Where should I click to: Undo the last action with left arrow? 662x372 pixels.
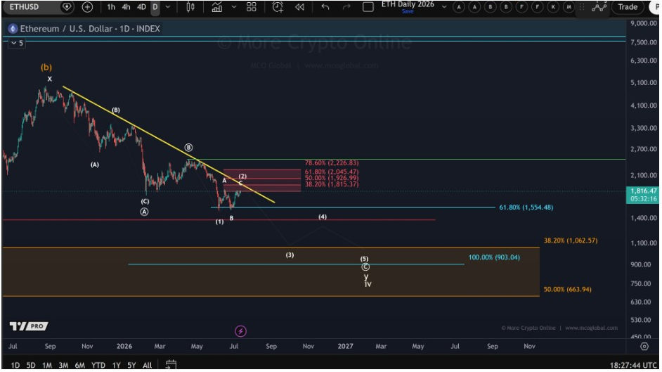tap(325, 7)
